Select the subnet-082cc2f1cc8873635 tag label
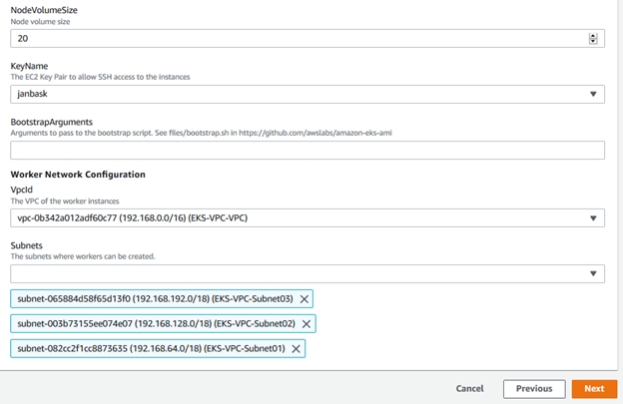 click(x=151, y=348)
